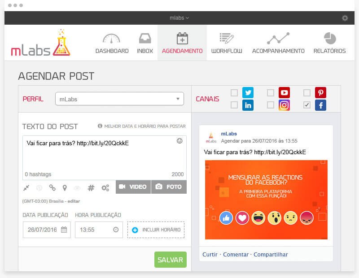Viewport: 359px width, 278px height.
Task: Tick the Instagram channel checkbox
Action: [x=271, y=105]
